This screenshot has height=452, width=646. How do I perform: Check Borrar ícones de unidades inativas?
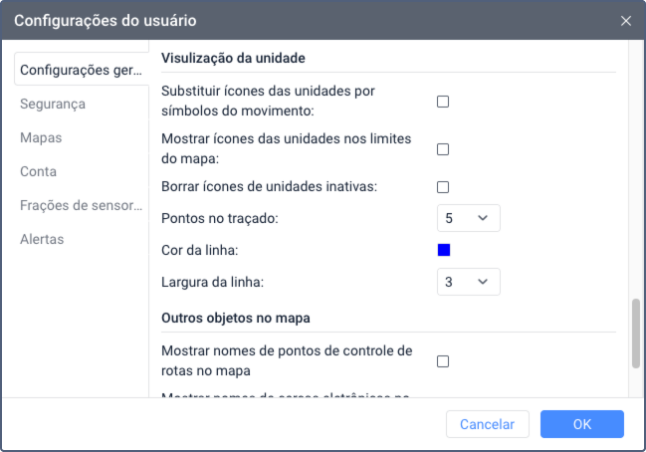tap(443, 187)
